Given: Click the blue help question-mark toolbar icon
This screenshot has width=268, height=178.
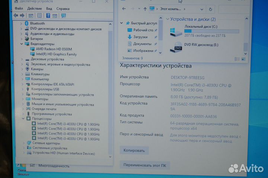Looking at the screenshot, I should 48,16.
